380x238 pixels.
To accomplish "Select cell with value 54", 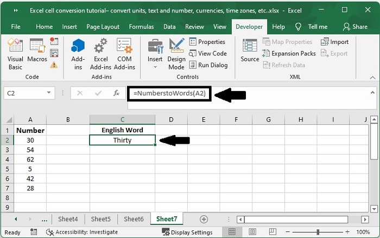I will click(x=30, y=150).
